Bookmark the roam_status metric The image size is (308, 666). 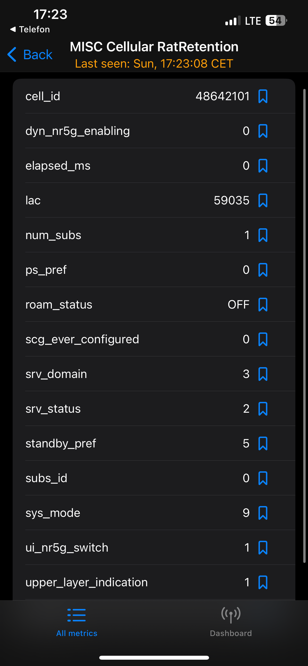[x=263, y=305]
